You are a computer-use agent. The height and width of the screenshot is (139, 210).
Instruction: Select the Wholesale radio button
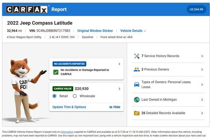[x=75, y=96]
